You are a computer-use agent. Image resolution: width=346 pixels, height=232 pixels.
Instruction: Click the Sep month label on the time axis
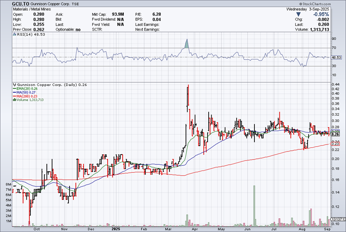(x=327, y=229)
